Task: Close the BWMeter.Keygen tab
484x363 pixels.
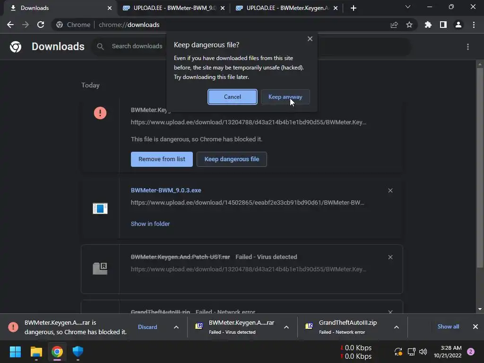Action: click(x=336, y=8)
